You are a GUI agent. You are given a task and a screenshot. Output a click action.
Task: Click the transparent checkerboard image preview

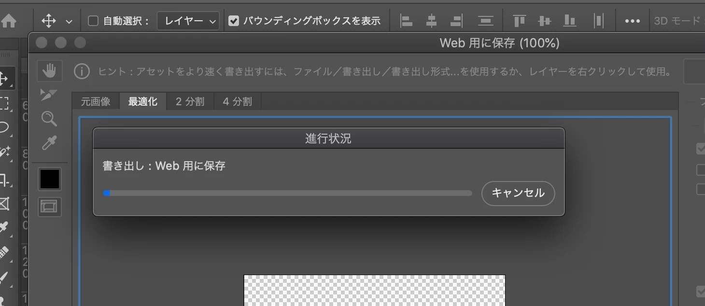click(x=374, y=290)
